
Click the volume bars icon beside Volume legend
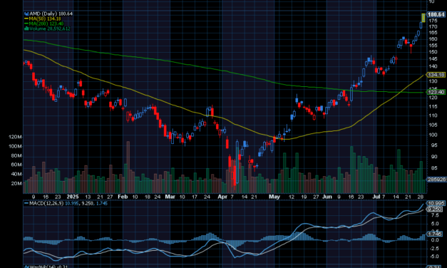click(26, 29)
